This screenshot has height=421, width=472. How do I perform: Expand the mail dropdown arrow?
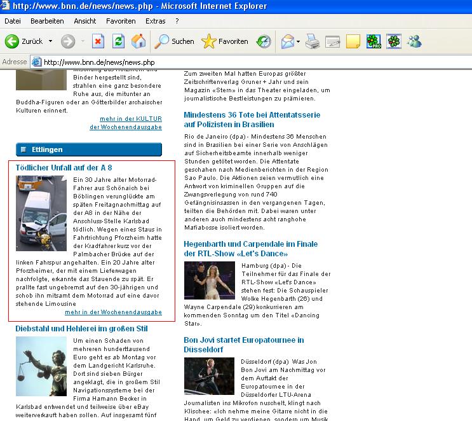[298, 41]
